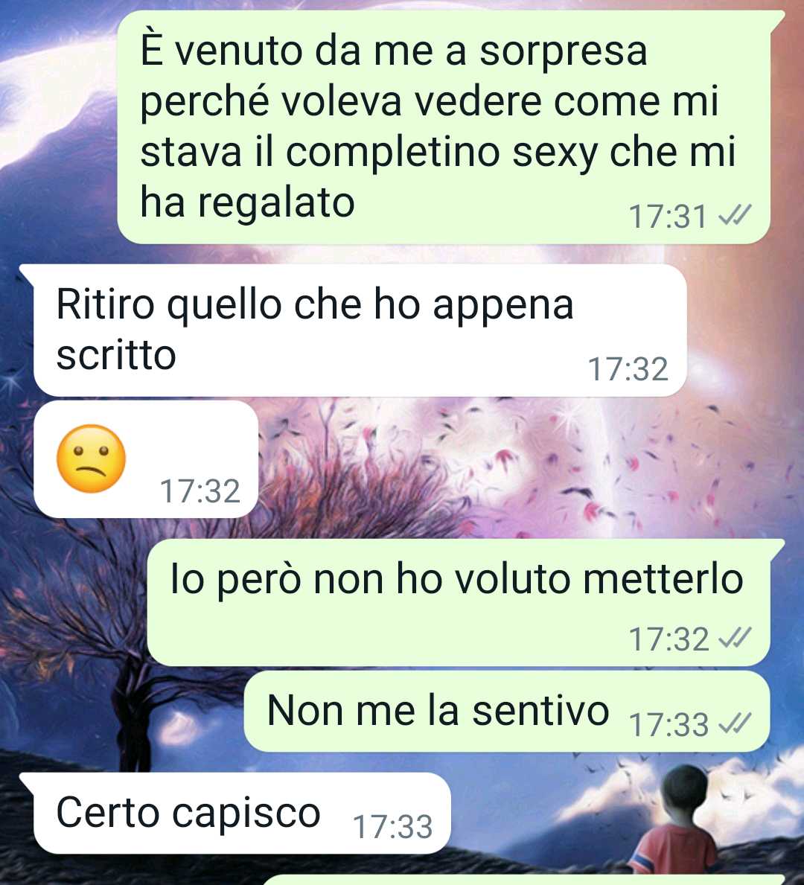Select the message starting 'È venuto da me'
This screenshot has width=804, height=885.
point(444,127)
